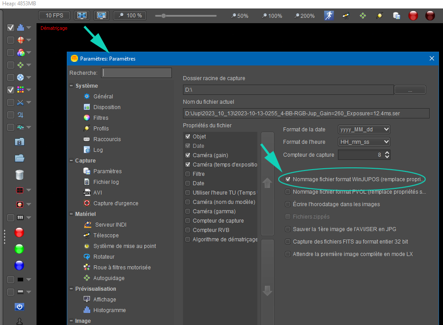Open dropdown arrow beside the scissors icon
This screenshot has height=325, width=443.
tap(28, 102)
